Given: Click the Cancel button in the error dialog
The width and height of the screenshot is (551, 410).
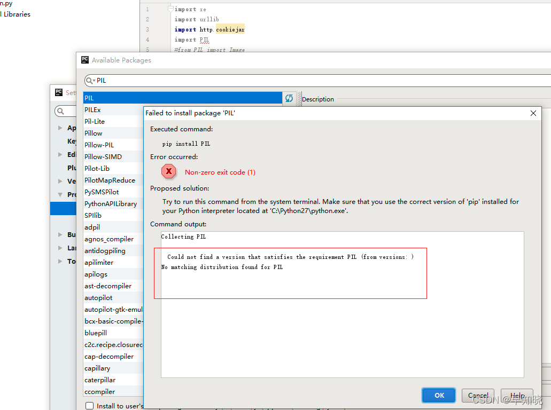Looking at the screenshot, I should click(478, 395).
